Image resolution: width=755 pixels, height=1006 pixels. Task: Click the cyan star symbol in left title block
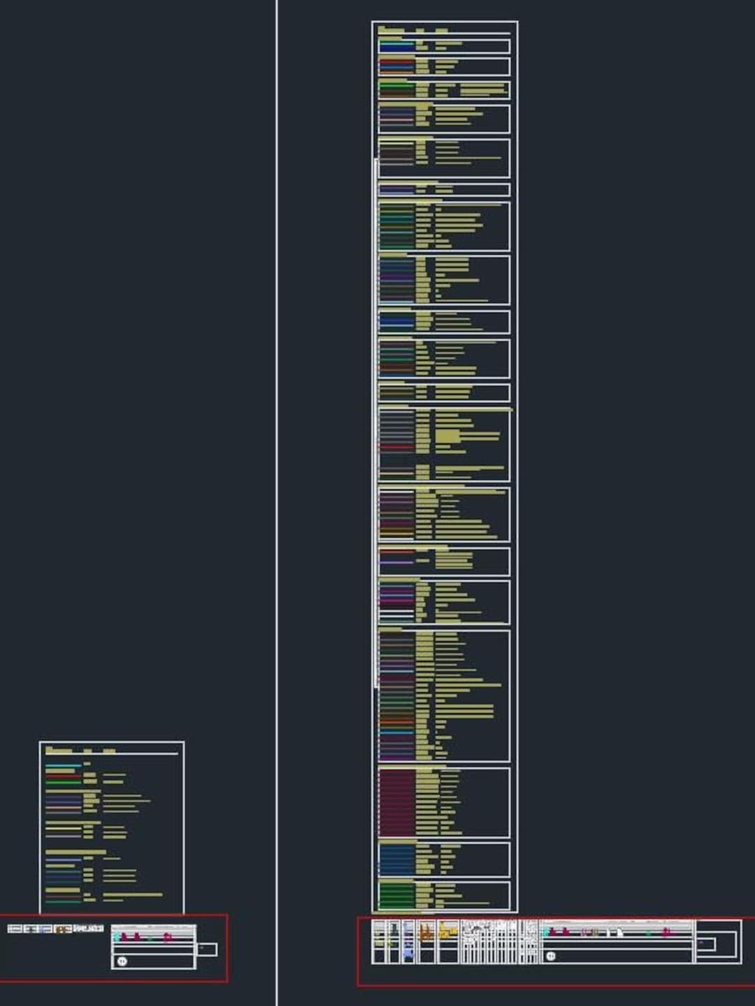117,937
